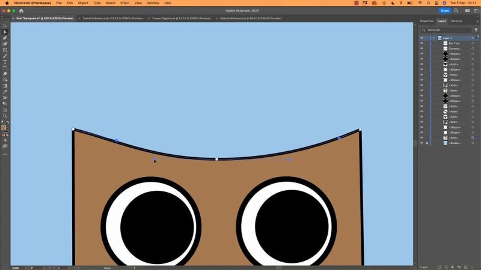The width and height of the screenshot is (481, 270).
Task: Target the Curvatur... item circle
Action: pyautogui.click(x=473, y=49)
